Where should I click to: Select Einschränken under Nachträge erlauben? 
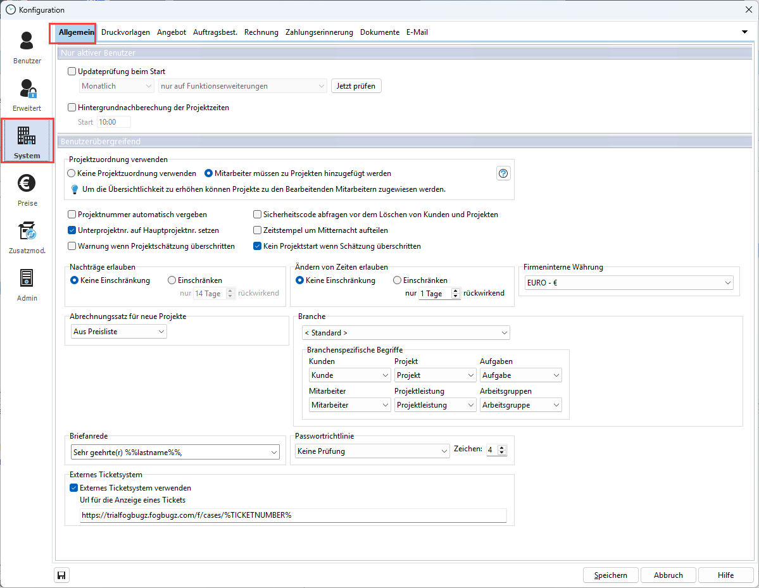(172, 280)
